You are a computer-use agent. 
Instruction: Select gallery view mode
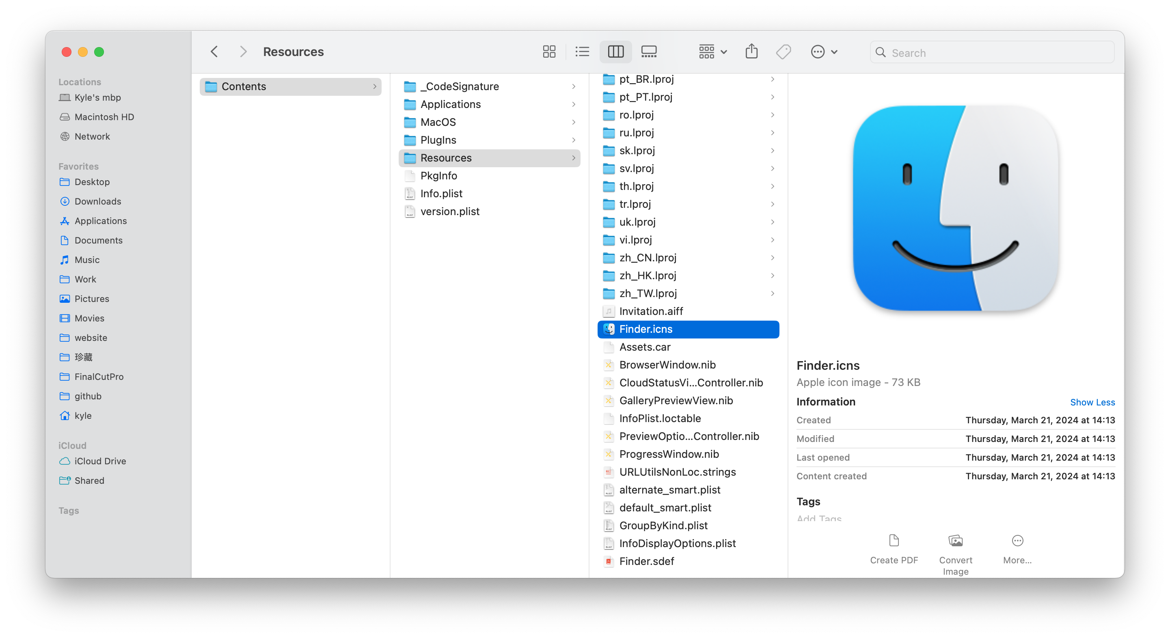[x=649, y=52]
